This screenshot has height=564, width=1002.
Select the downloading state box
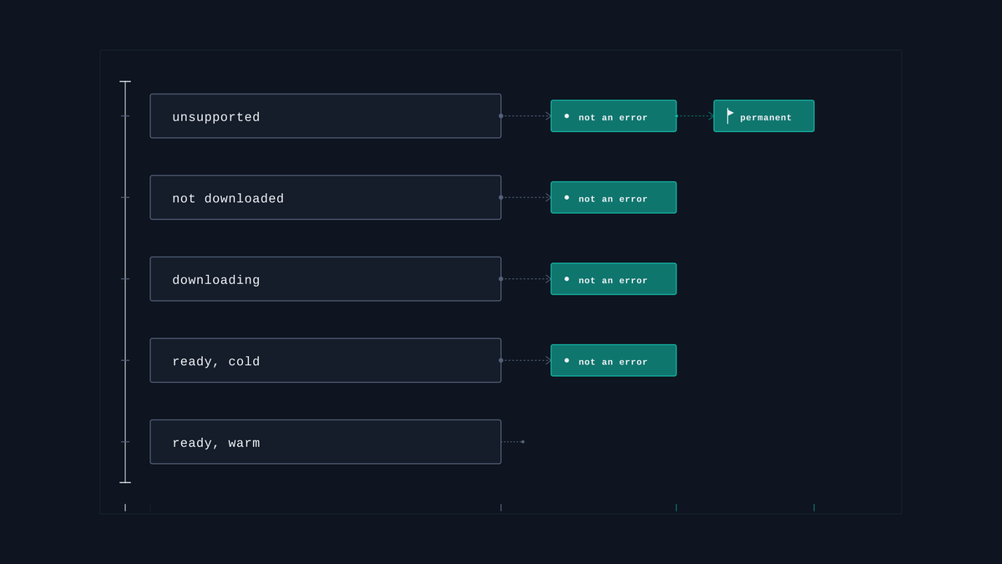pos(326,279)
